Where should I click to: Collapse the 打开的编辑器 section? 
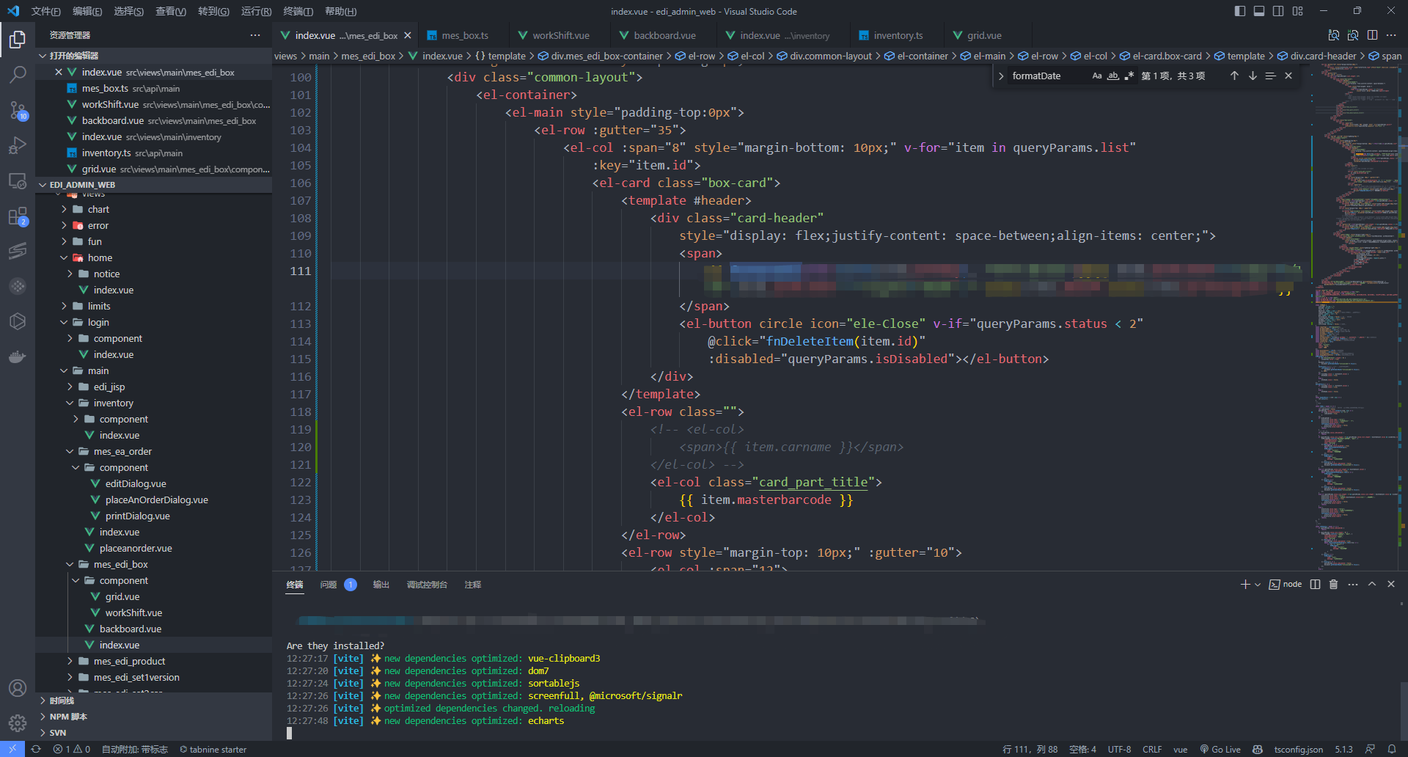tap(154, 56)
